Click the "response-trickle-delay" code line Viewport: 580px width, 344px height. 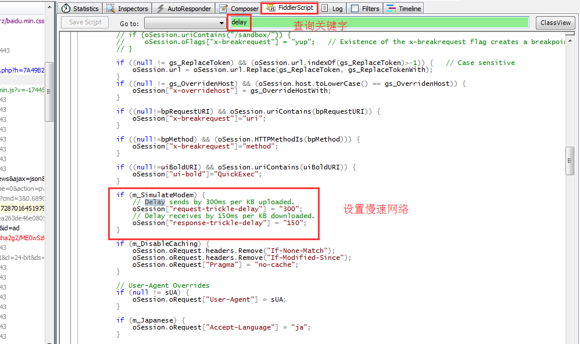click(x=219, y=223)
